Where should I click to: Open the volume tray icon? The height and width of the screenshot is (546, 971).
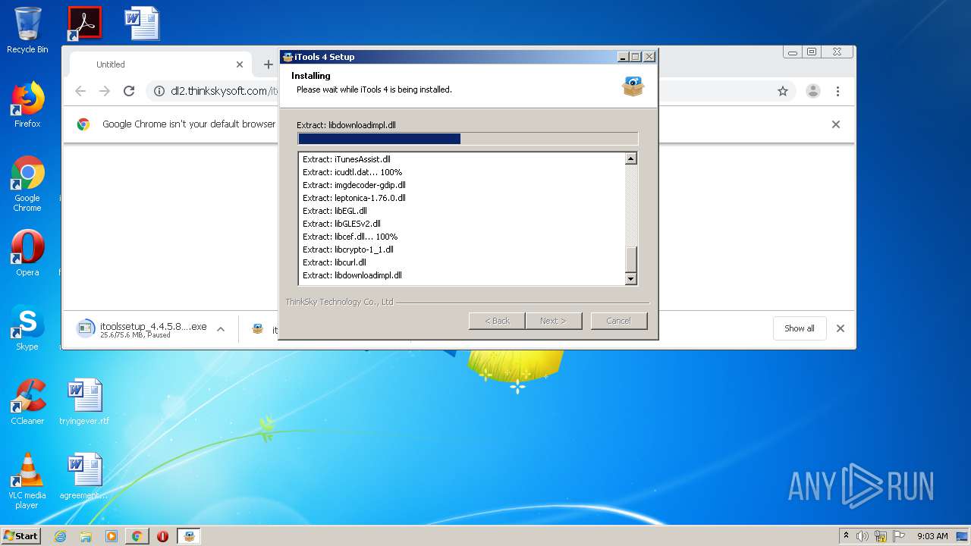pos(863,536)
